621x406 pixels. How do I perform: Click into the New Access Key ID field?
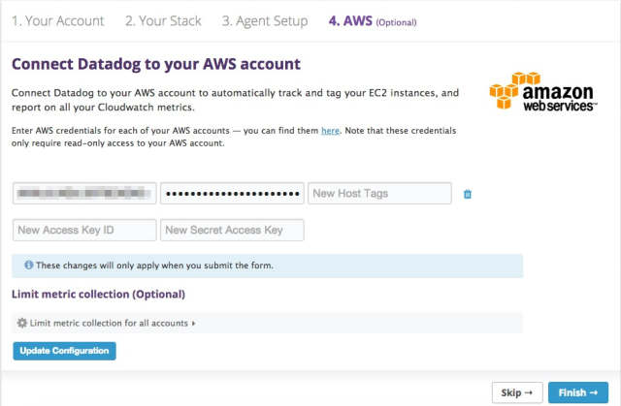point(84,231)
